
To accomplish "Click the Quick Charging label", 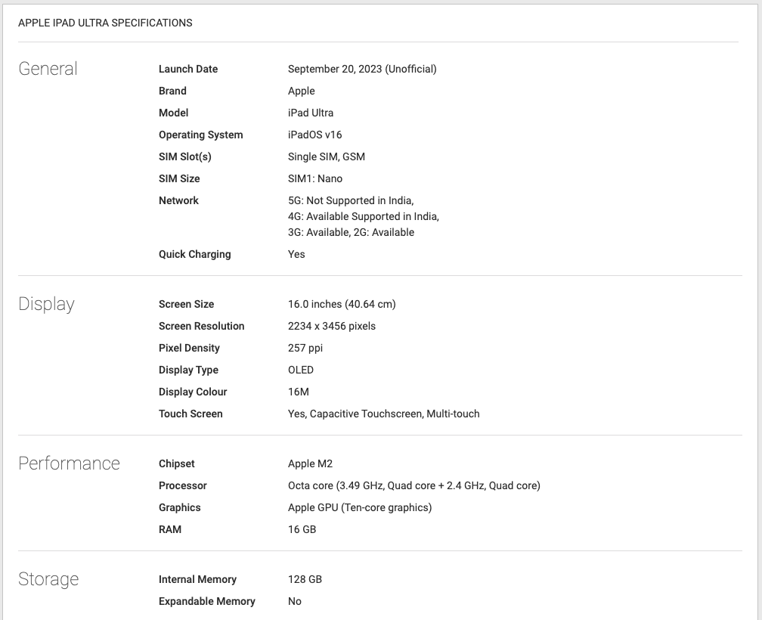I will click(x=195, y=254).
